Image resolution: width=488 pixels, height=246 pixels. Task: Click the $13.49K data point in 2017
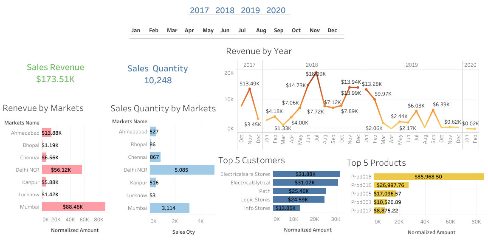click(x=249, y=88)
